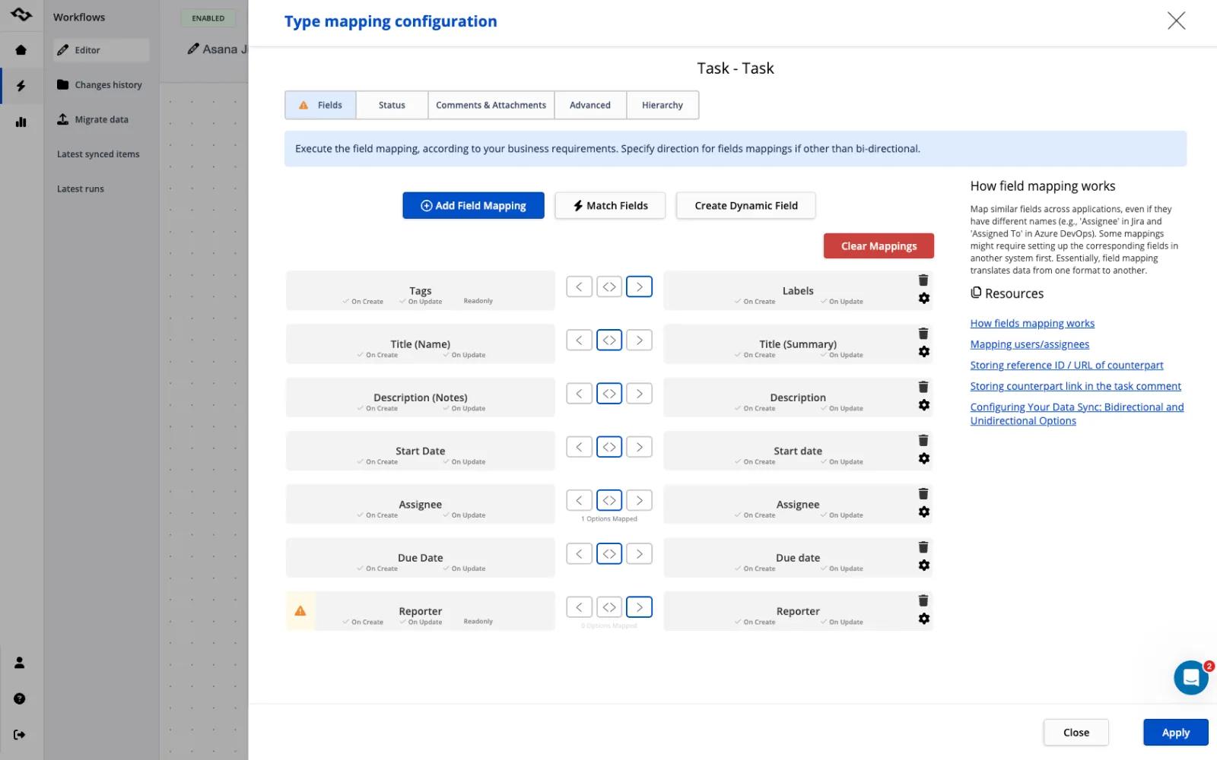Image resolution: width=1217 pixels, height=760 pixels.
Task: Delete the Tags to Labels mapping
Action: 923,280
